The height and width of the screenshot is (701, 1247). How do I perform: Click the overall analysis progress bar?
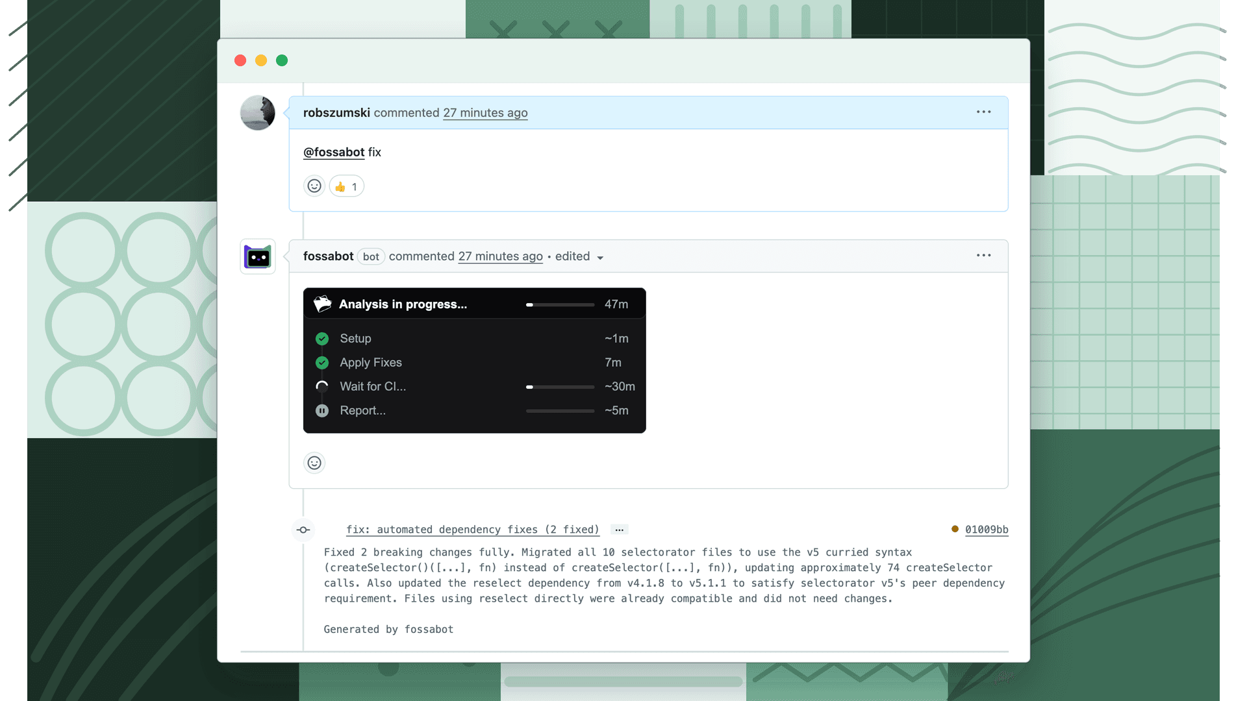click(x=560, y=304)
